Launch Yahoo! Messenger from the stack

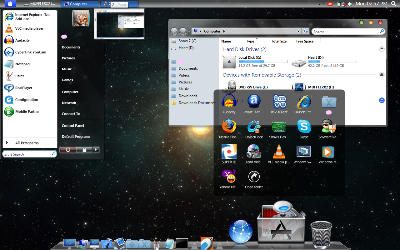(x=229, y=177)
